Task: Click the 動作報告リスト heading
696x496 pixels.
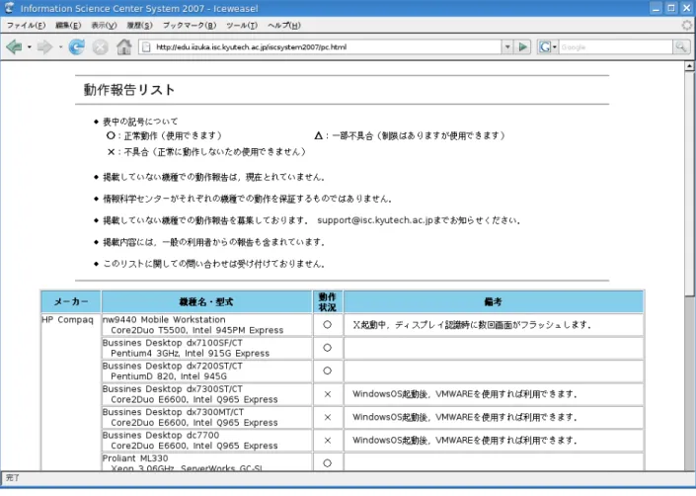Action: coord(129,90)
